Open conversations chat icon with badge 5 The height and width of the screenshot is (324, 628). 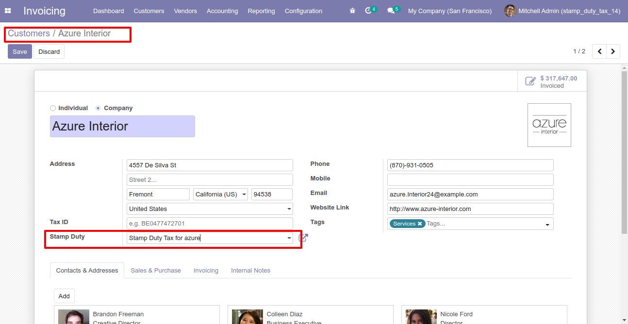393,10
